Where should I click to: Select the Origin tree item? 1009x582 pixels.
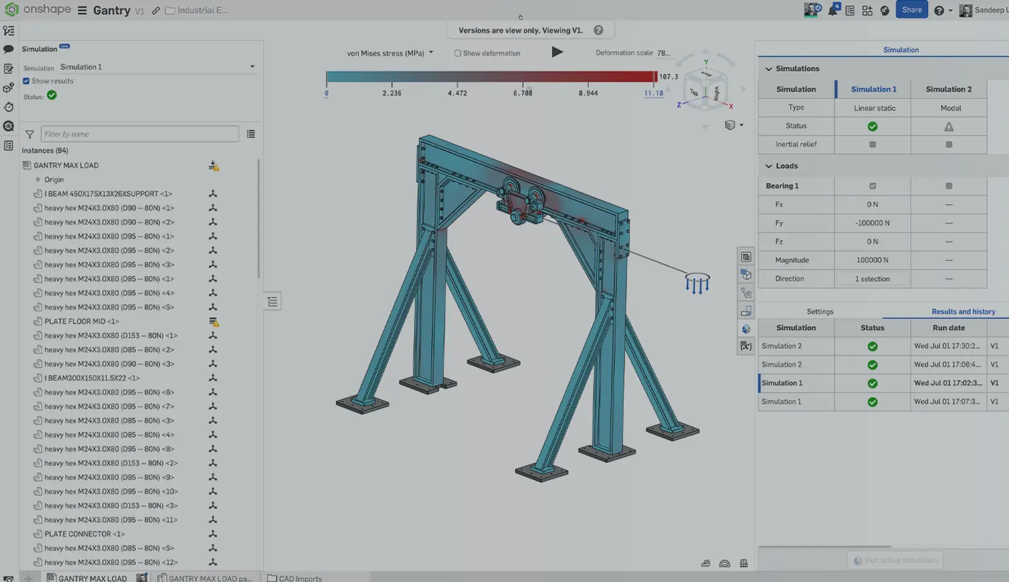point(54,180)
